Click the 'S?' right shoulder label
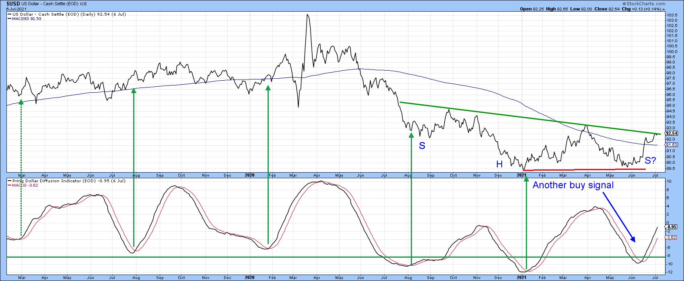The width and height of the screenshot is (684, 281). click(651, 161)
